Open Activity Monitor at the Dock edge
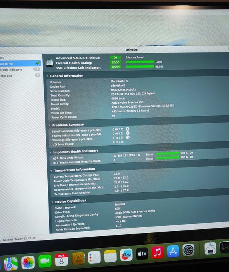This screenshot has width=229, height=272. (224, 248)
